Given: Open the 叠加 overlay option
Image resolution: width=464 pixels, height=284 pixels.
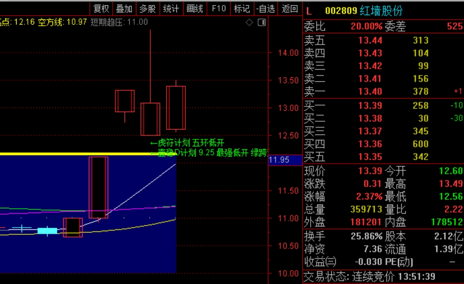Looking at the screenshot, I should [x=124, y=9].
